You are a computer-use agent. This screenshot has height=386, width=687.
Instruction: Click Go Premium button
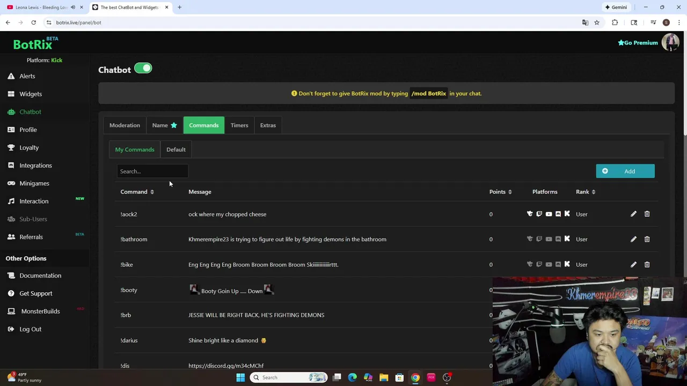click(x=638, y=43)
